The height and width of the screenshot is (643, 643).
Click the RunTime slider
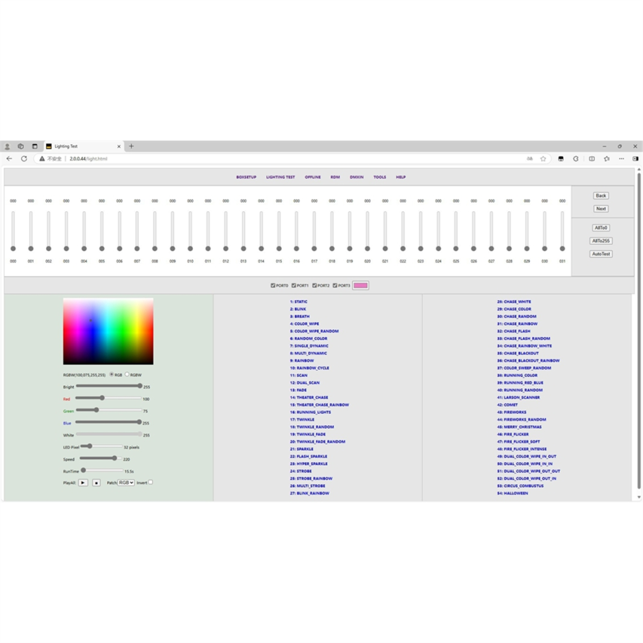(x=102, y=470)
